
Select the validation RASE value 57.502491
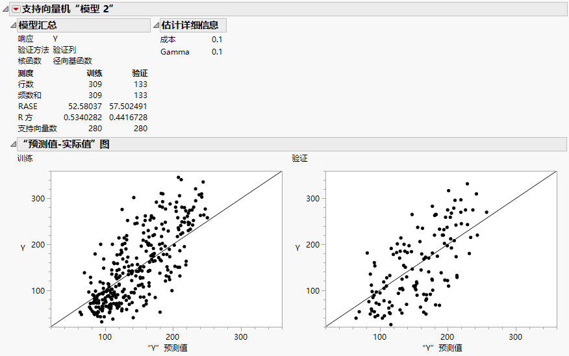pos(128,107)
